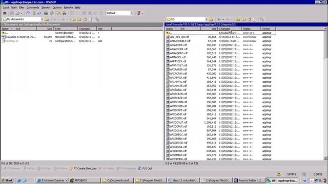328x184 pixels.
Task: Click the Find Files toolbar icon
Action: 64,13
